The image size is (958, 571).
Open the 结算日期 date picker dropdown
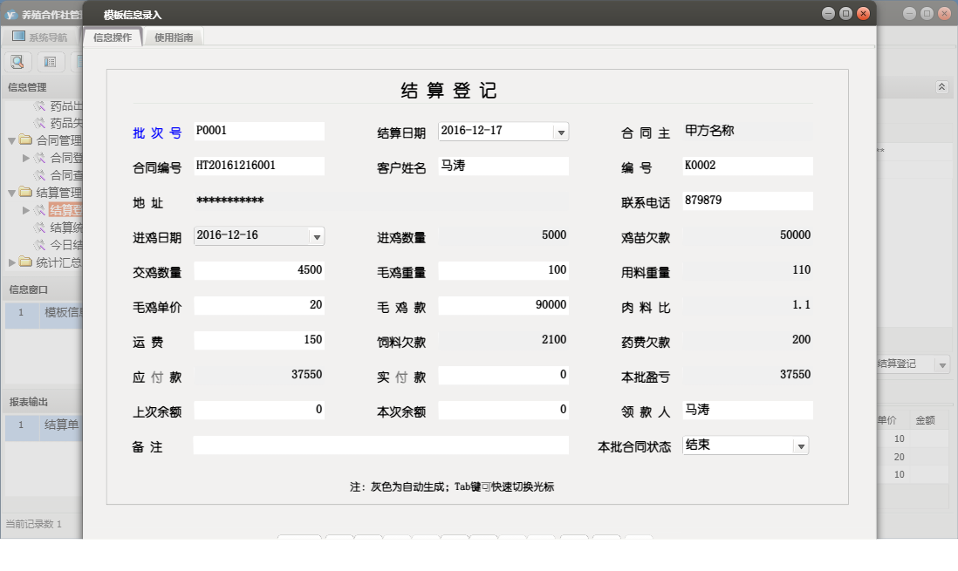coord(563,131)
